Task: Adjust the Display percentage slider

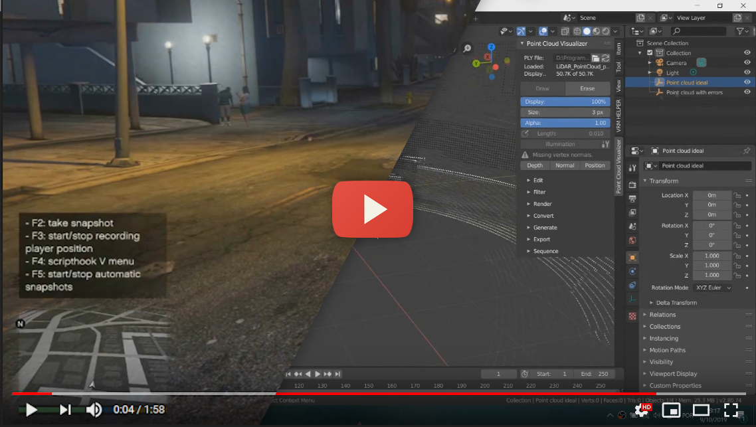Action: pyautogui.click(x=565, y=102)
